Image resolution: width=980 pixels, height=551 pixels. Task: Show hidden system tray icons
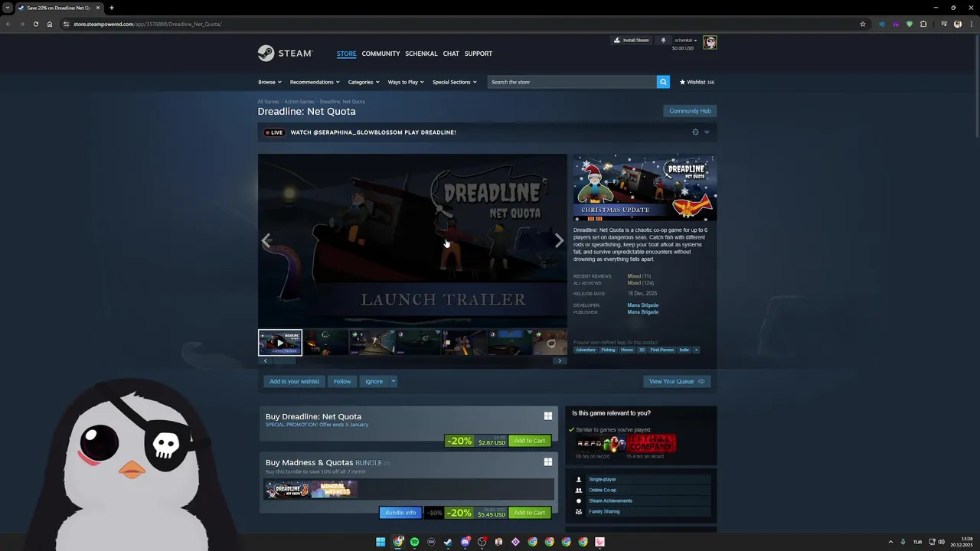(x=890, y=542)
